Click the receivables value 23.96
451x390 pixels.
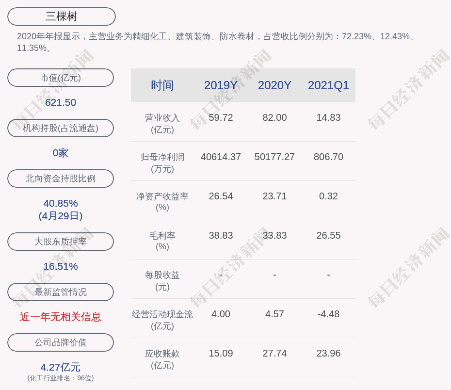(x=328, y=354)
